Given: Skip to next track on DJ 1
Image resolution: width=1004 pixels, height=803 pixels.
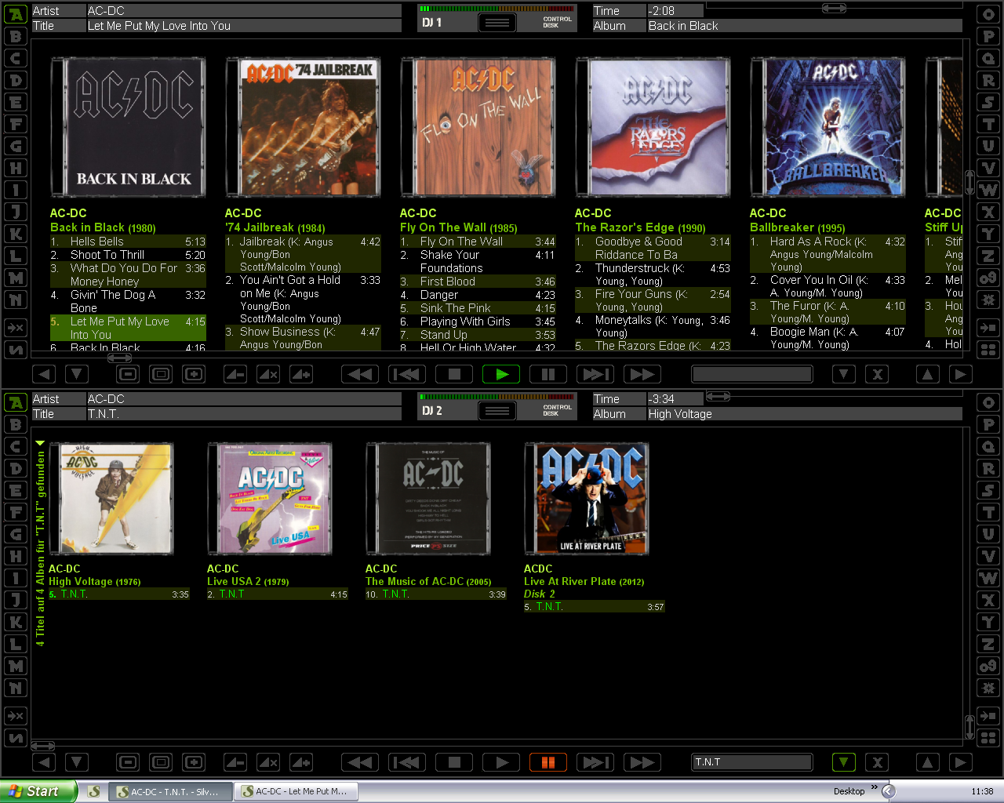Looking at the screenshot, I should (595, 374).
